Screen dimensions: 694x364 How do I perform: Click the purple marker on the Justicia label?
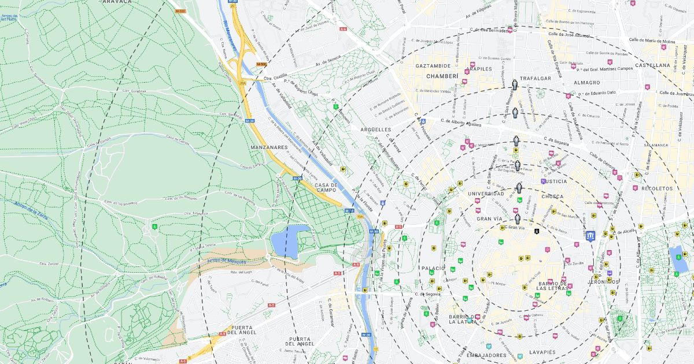543,181
